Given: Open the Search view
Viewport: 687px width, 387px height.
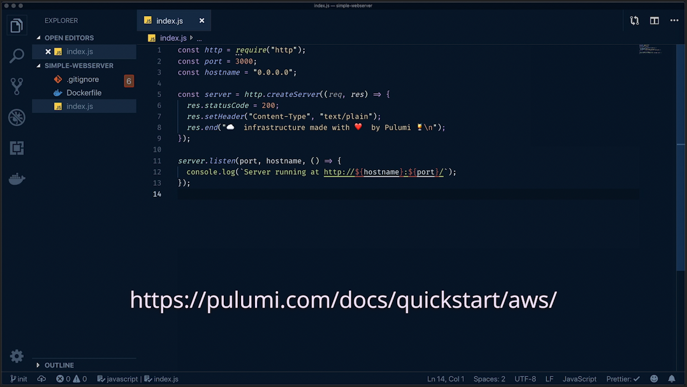Looking at the screenshot, I should pos(17,55).
